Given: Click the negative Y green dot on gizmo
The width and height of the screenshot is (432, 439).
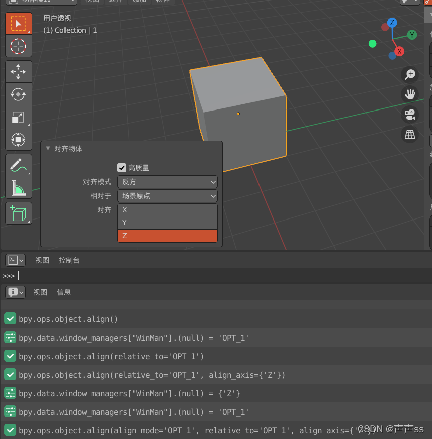Looking at the screenshot, I should tap(372, 44).
